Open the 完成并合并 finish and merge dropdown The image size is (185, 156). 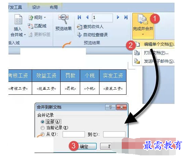(143, 26)
